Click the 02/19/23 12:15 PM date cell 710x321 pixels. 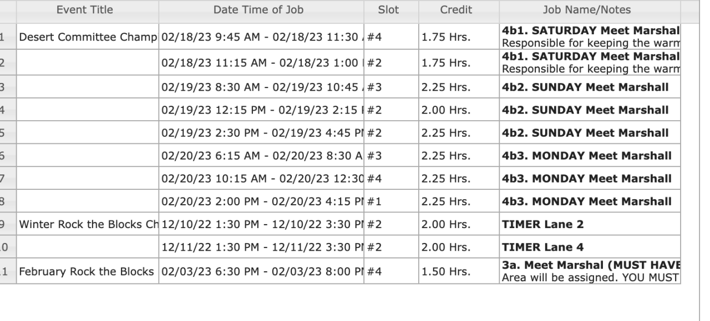[261, 110]
